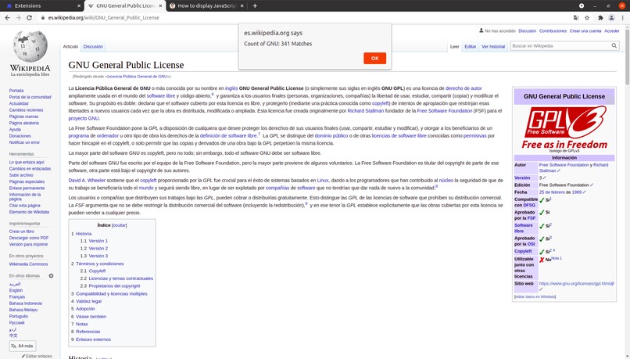
Task: Select the Leer tab
Action: [454, 47]
